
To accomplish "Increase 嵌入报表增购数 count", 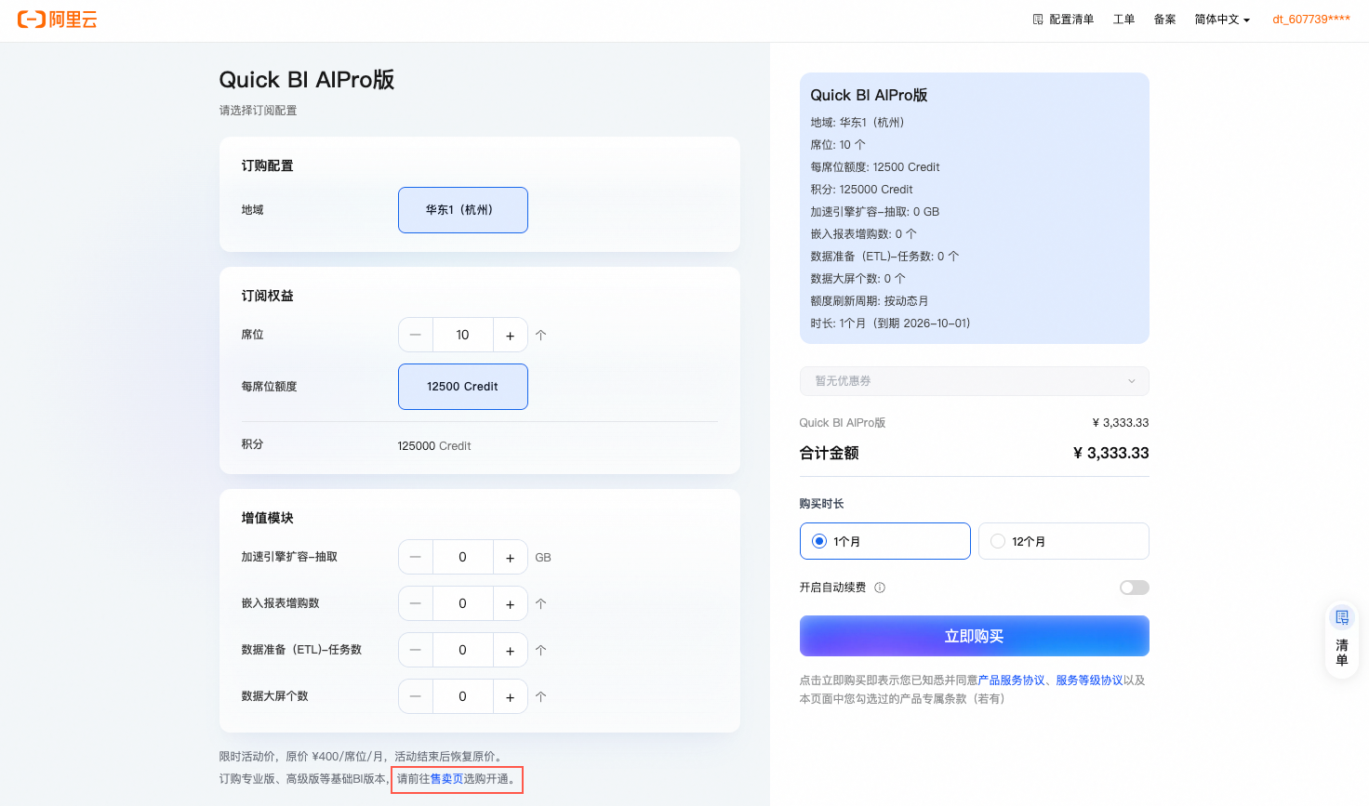I will click(x=510, y=603).
